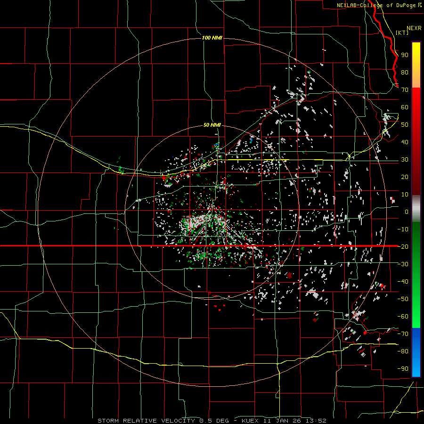Image resolution: width=424 pixels, height=424 pixels.
Task: Click the -10 value on the velocity scale
Action: [x=403, y=229]
